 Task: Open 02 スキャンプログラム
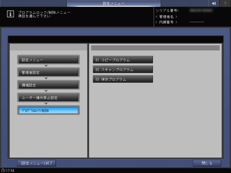click(123, 69)
